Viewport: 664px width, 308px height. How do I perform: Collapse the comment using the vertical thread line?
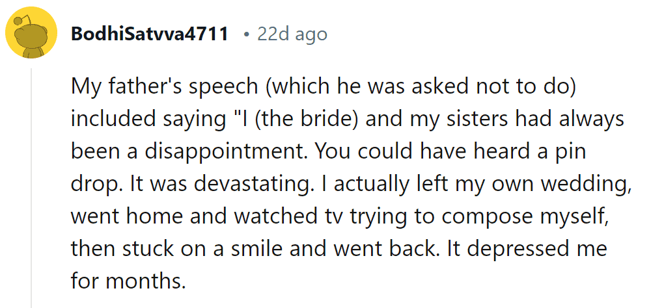(31, 188)
